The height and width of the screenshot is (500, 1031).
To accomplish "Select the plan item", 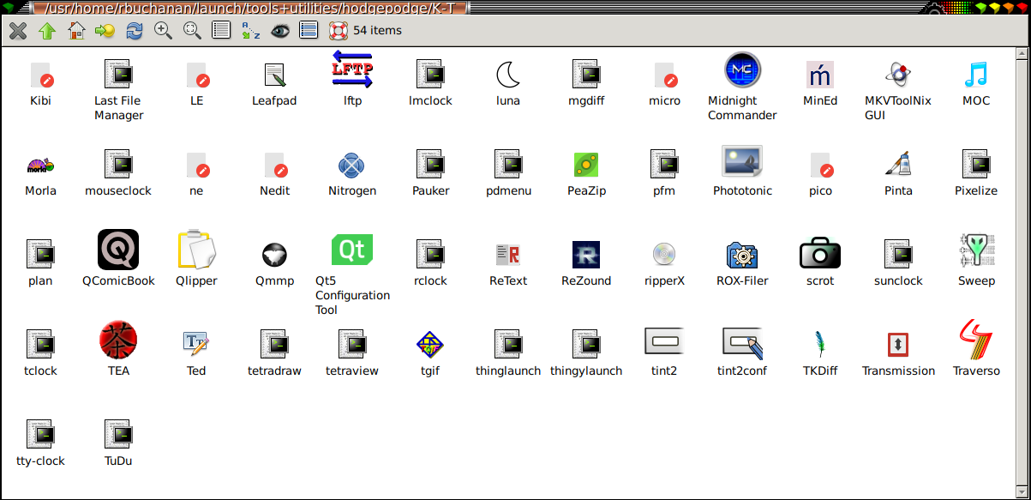I will [x=40, y=255].
